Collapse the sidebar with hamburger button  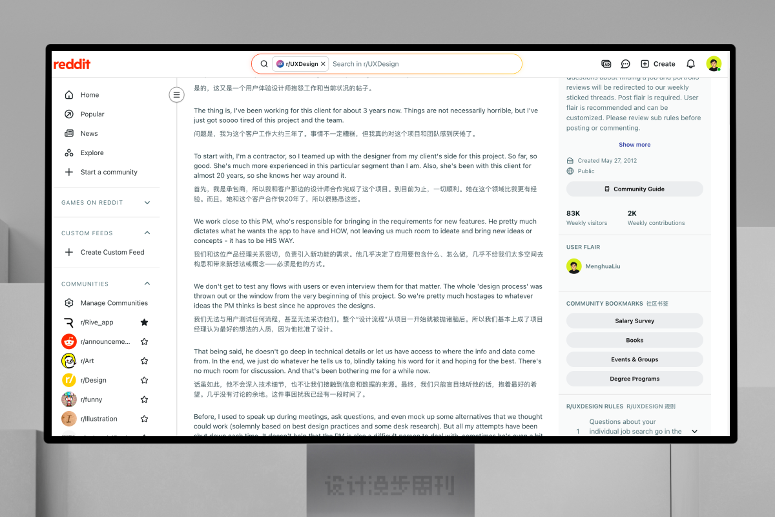pos(176,95)
